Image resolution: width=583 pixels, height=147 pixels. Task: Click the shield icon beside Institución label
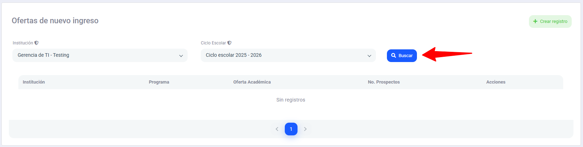[x=36, y=43]
